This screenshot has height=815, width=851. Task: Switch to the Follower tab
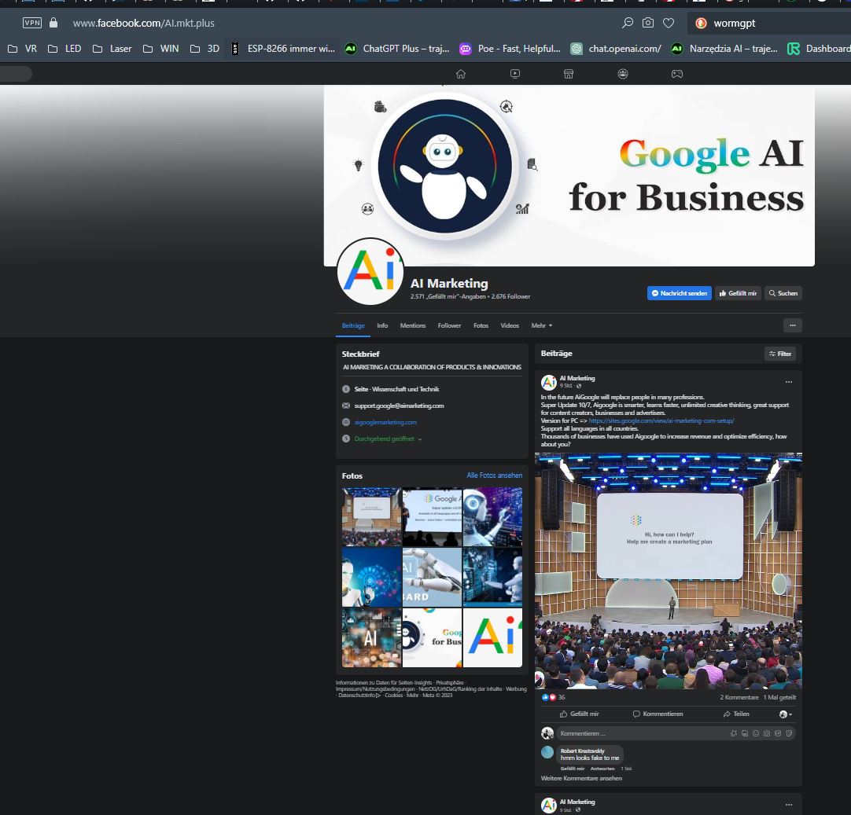pyautogui.click(x=449, y=325)
